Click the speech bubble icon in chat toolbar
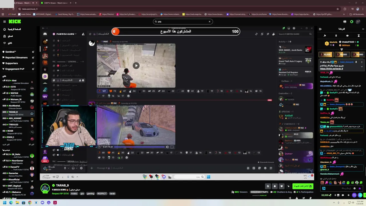The width and height of the screenshot is (366, 206). coord(347,36)
